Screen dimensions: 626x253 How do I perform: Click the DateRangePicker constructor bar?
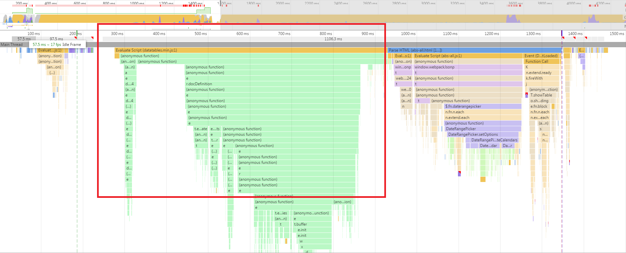click(483, 129)
